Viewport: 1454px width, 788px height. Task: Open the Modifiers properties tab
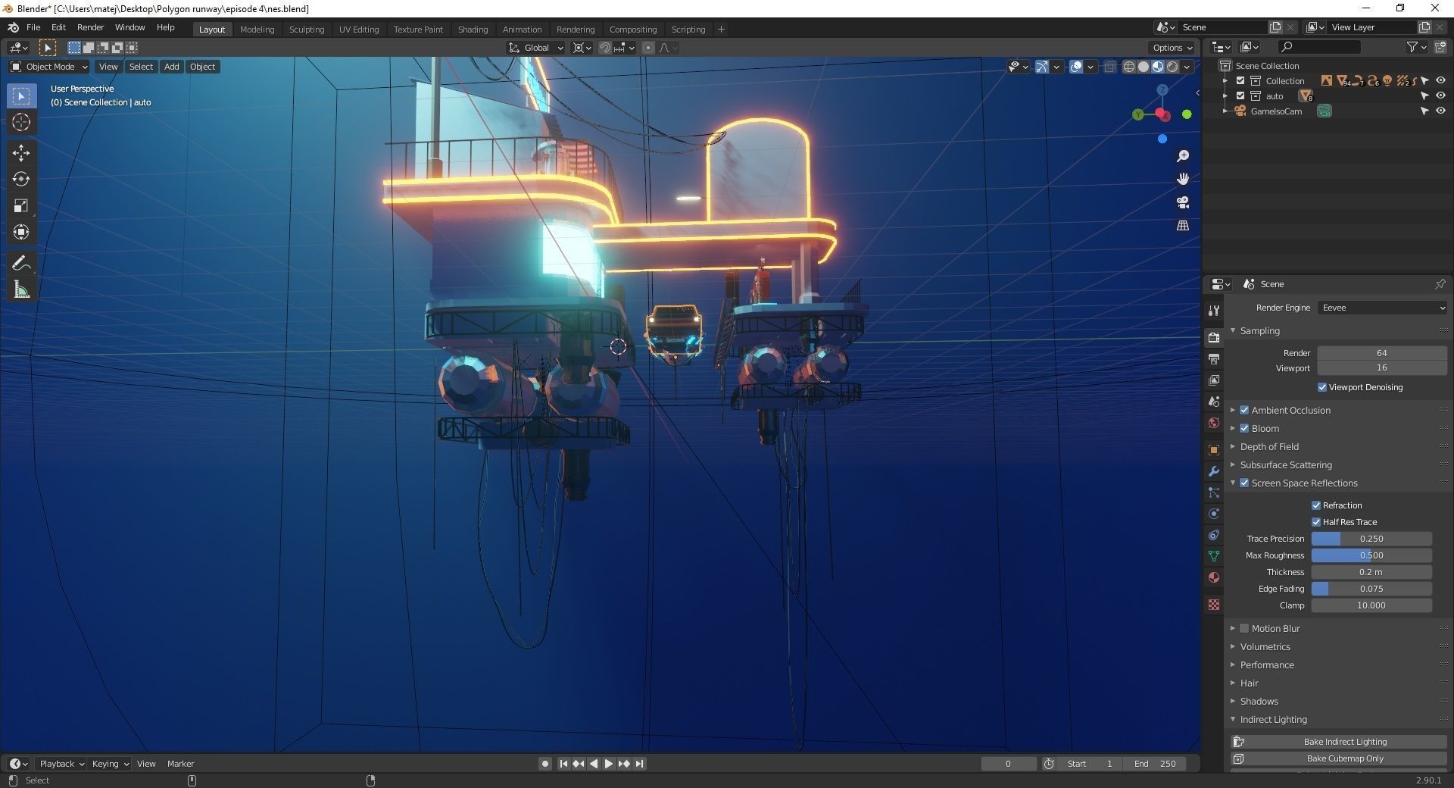point(1214,471)
